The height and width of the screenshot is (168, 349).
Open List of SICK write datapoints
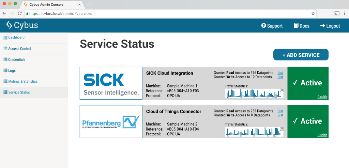click(280, 77)
